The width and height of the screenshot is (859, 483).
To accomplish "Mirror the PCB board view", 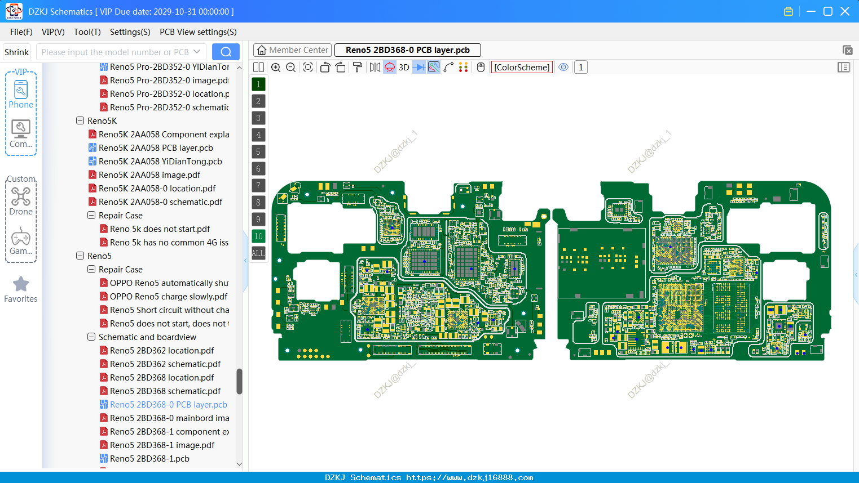I will [375, 68].
